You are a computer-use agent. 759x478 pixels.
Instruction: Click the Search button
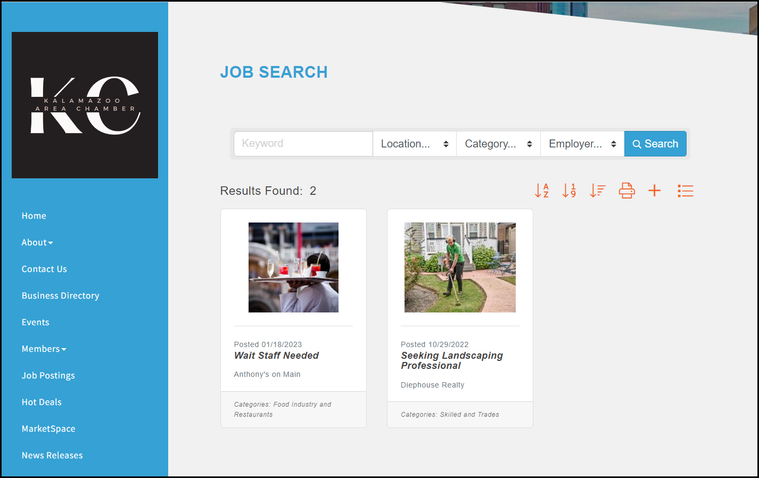coord(655,144)
